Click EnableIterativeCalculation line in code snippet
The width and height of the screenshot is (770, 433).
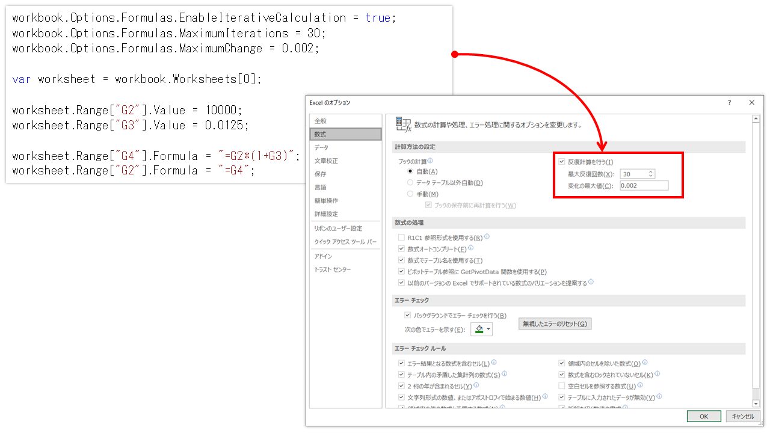coord(205,18)
